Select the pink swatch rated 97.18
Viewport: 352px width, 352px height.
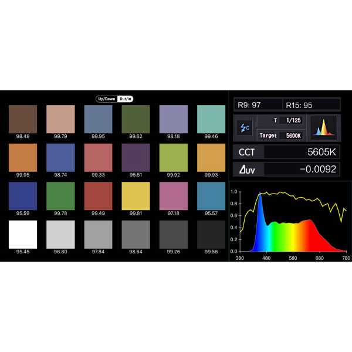(x=173, y=195)
